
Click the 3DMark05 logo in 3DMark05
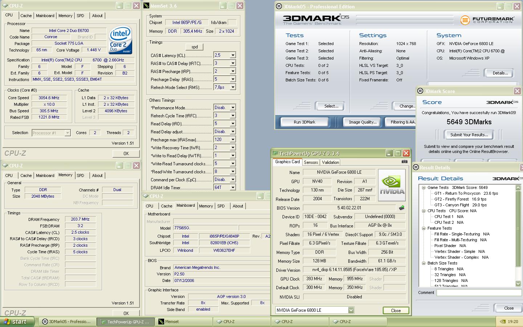[316, 20]
